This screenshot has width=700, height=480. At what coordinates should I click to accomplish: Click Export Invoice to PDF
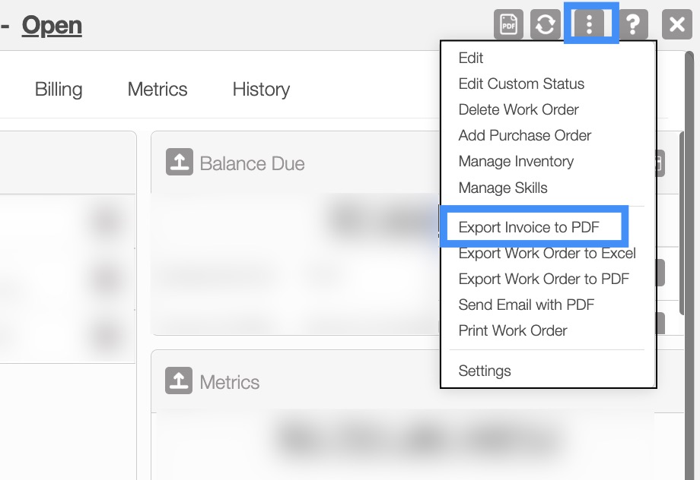tap(529, 227)
